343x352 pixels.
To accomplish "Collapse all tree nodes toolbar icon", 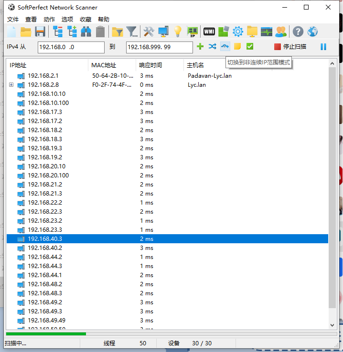I will click(x=58, y=31).
